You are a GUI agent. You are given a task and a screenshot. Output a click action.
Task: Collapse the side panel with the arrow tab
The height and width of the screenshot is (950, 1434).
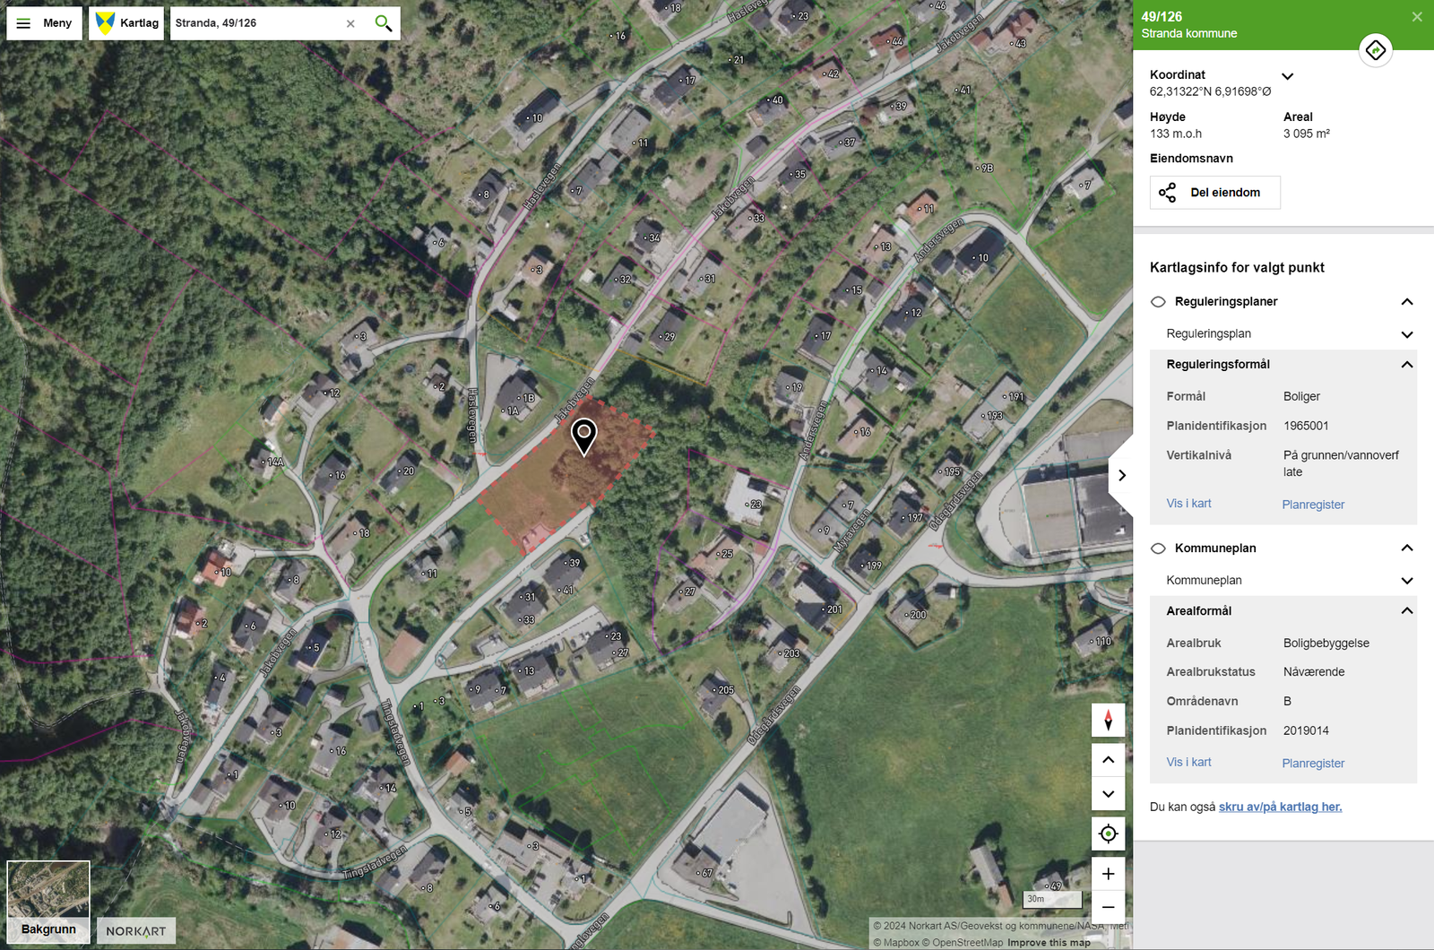point(1121,475)
